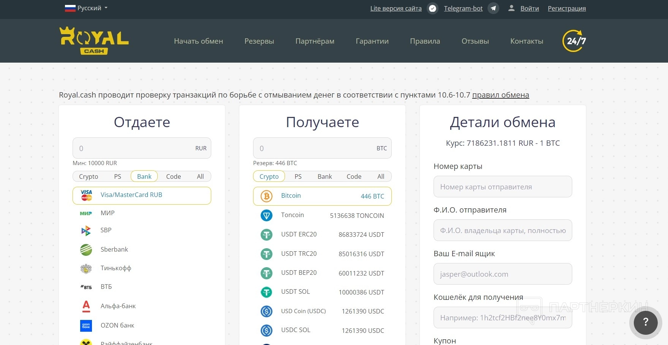Screen dimensions: 668x345
Task: Click the USDT SOL Tether icon
Action: [x=267, y=292]
